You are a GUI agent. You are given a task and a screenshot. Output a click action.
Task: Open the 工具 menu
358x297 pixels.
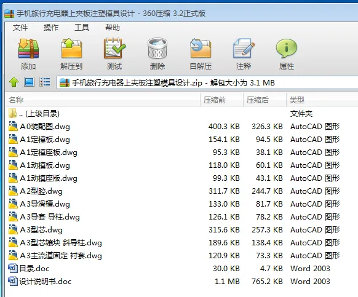[82, 28]
